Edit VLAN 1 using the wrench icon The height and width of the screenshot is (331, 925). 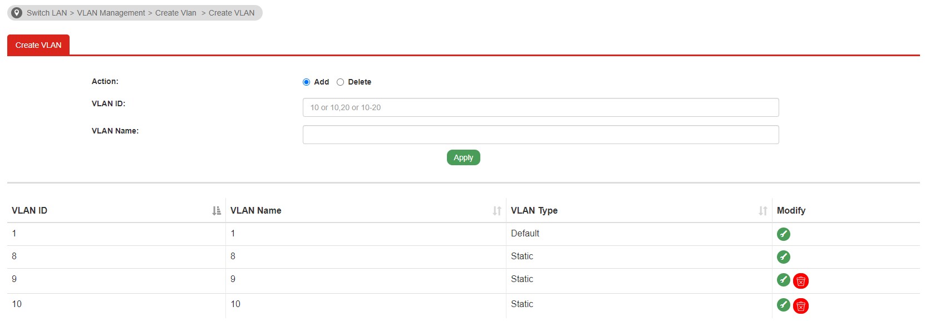tap(783, 234)
